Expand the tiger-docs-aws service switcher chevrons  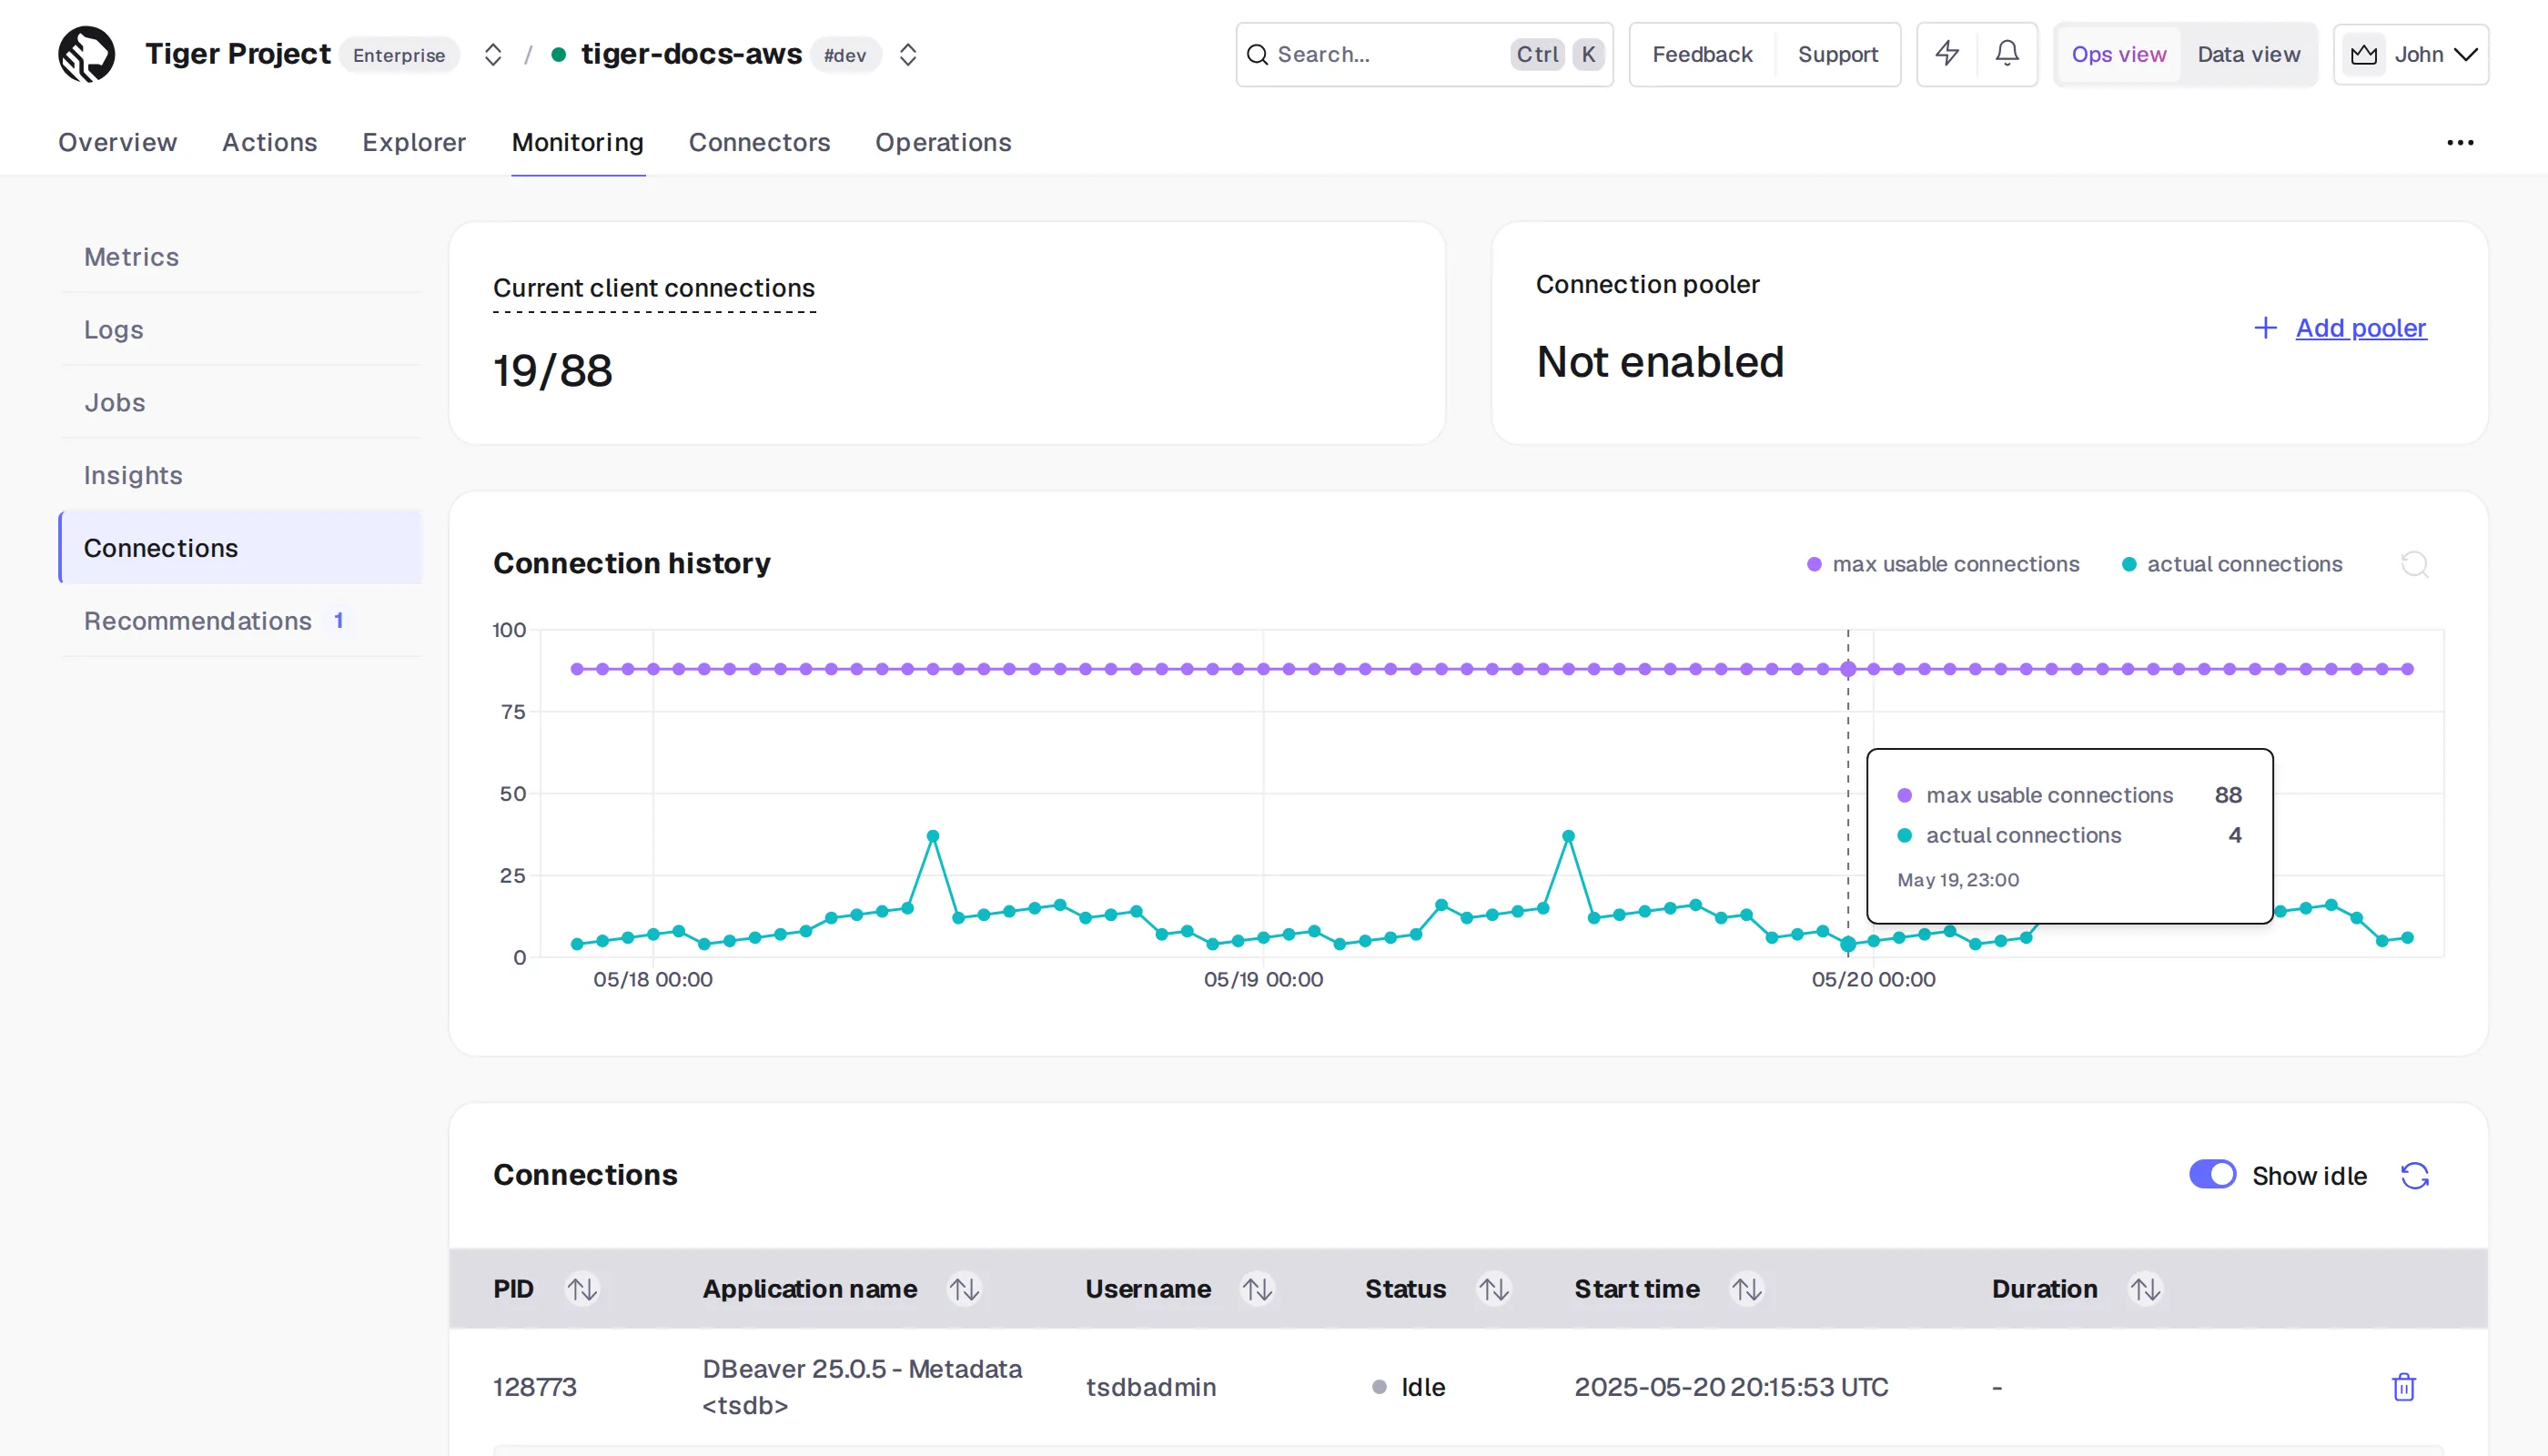tap(908, 54)
